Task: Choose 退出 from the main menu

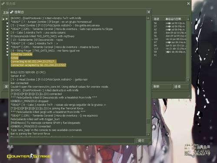Action: pyautogui.click(x=10, y=146)
